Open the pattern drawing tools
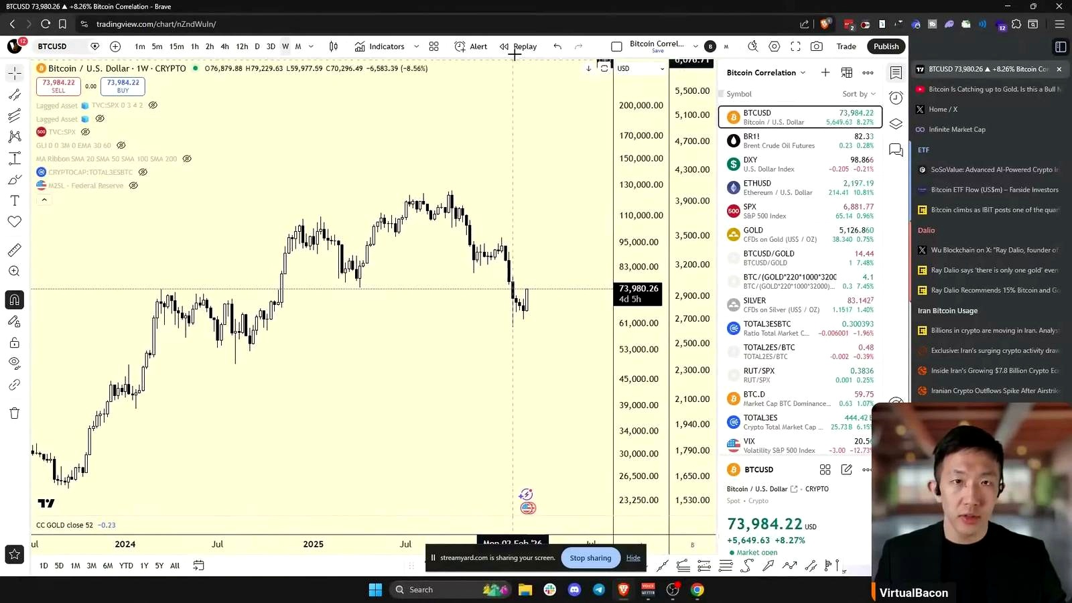This screenshot has width=1072, height=603. [14, 137]
